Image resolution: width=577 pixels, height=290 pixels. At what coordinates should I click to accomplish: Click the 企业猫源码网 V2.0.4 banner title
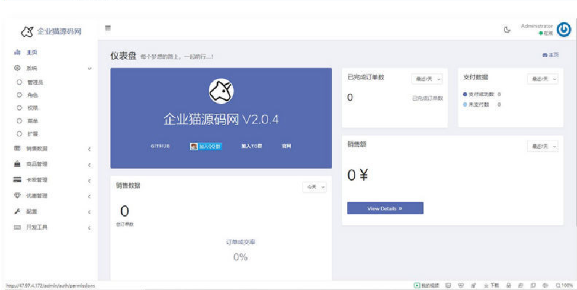coord(221,120)
